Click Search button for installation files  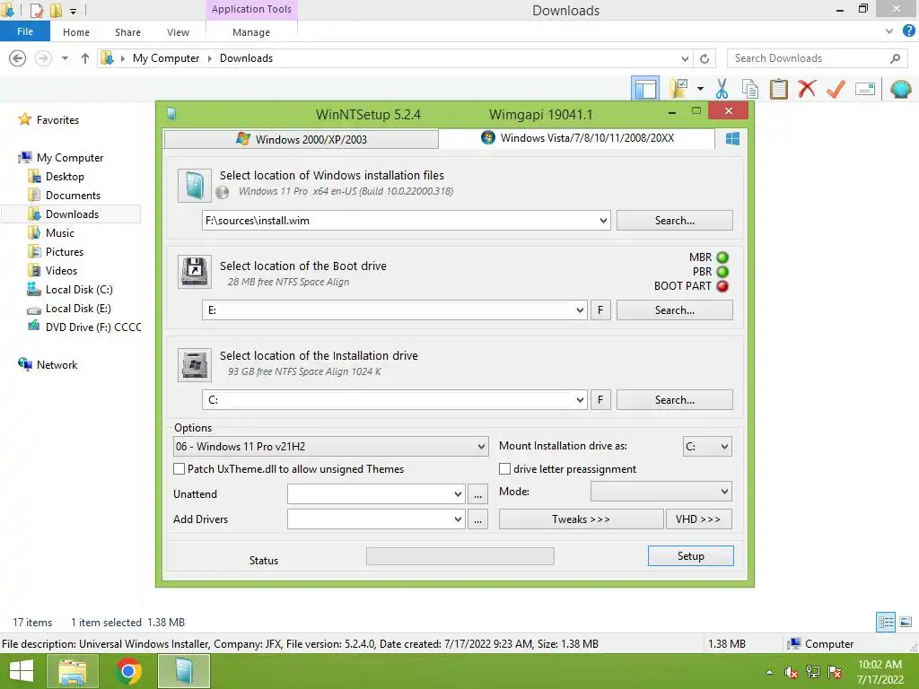pos(675,221)
